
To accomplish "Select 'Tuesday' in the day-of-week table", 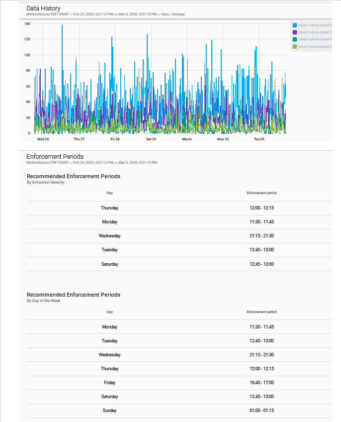I will coord(109,341).
